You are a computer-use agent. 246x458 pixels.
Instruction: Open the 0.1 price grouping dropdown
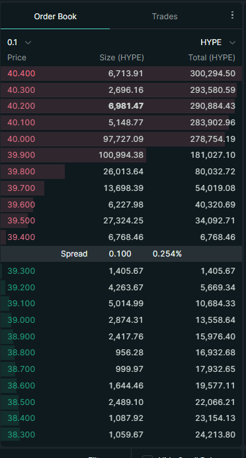tap(19, 42)
